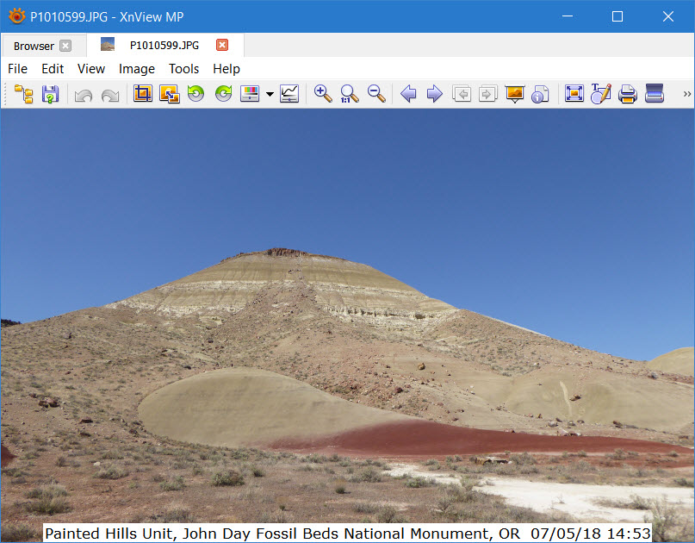Go to the next image
The image size is (695, 543).
click(x=435, y=94)
